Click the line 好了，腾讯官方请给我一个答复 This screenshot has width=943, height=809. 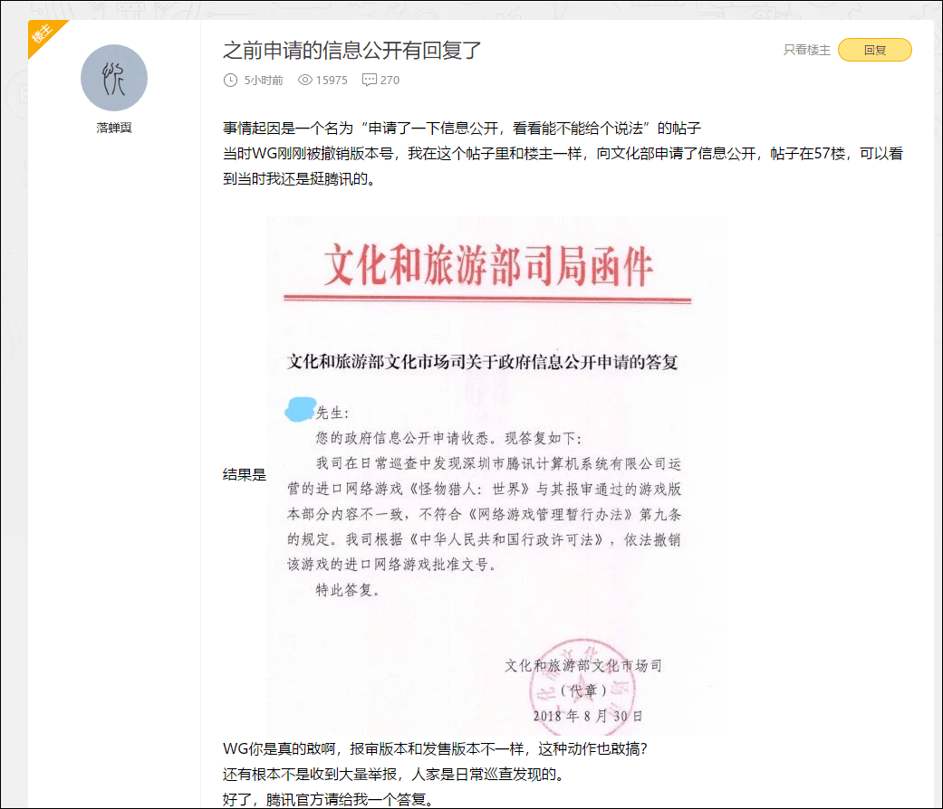[x=328, y=799]
